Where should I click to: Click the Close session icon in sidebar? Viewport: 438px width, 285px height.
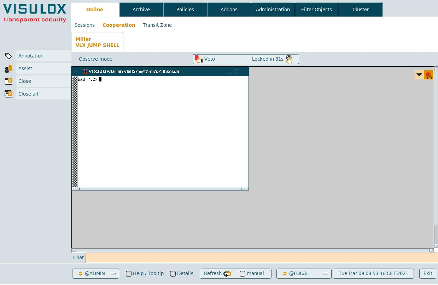coord(8,81)
